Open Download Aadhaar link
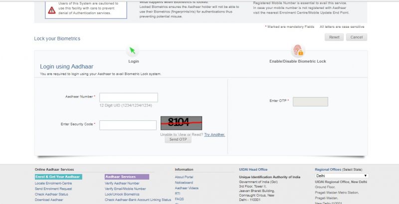This screenshot has width=399, height=204. click(49, 200)
